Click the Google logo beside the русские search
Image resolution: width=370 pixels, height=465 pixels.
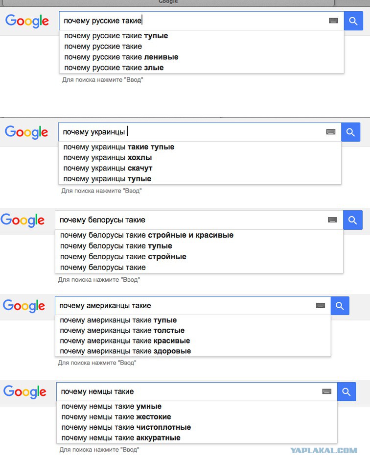coord(27,21)
